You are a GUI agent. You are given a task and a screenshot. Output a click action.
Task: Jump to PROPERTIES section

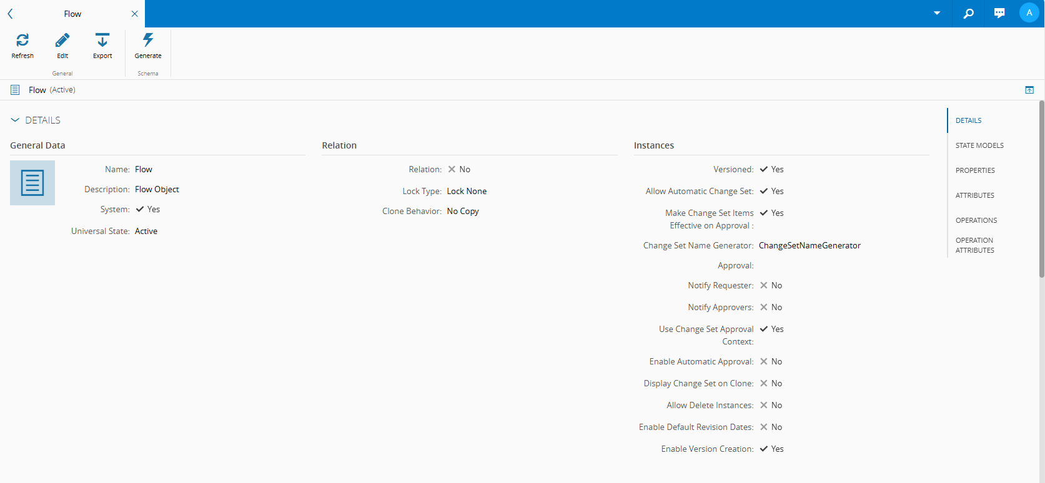coord(975,170)
